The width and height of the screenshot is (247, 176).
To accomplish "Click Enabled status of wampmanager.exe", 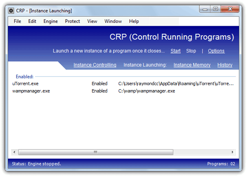I will point(99,91).
